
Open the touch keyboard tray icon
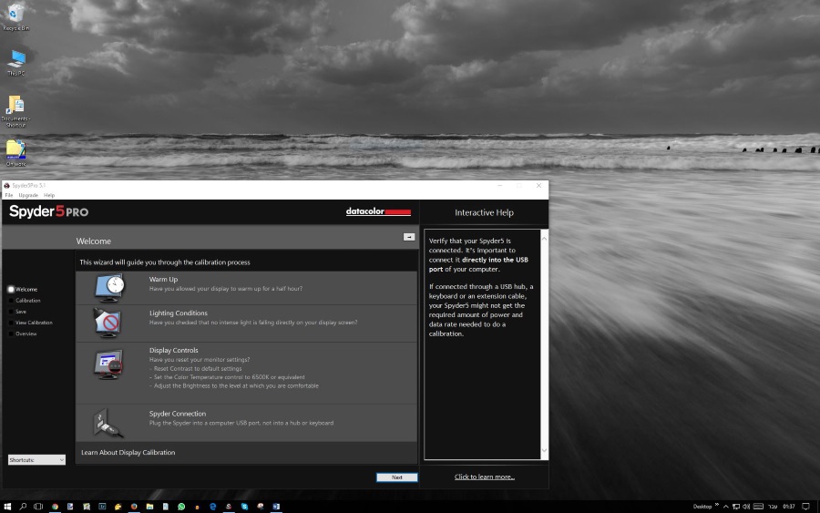758,507
